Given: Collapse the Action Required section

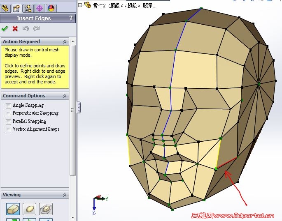Looking at the screenshot, I should tap(65, 42).
